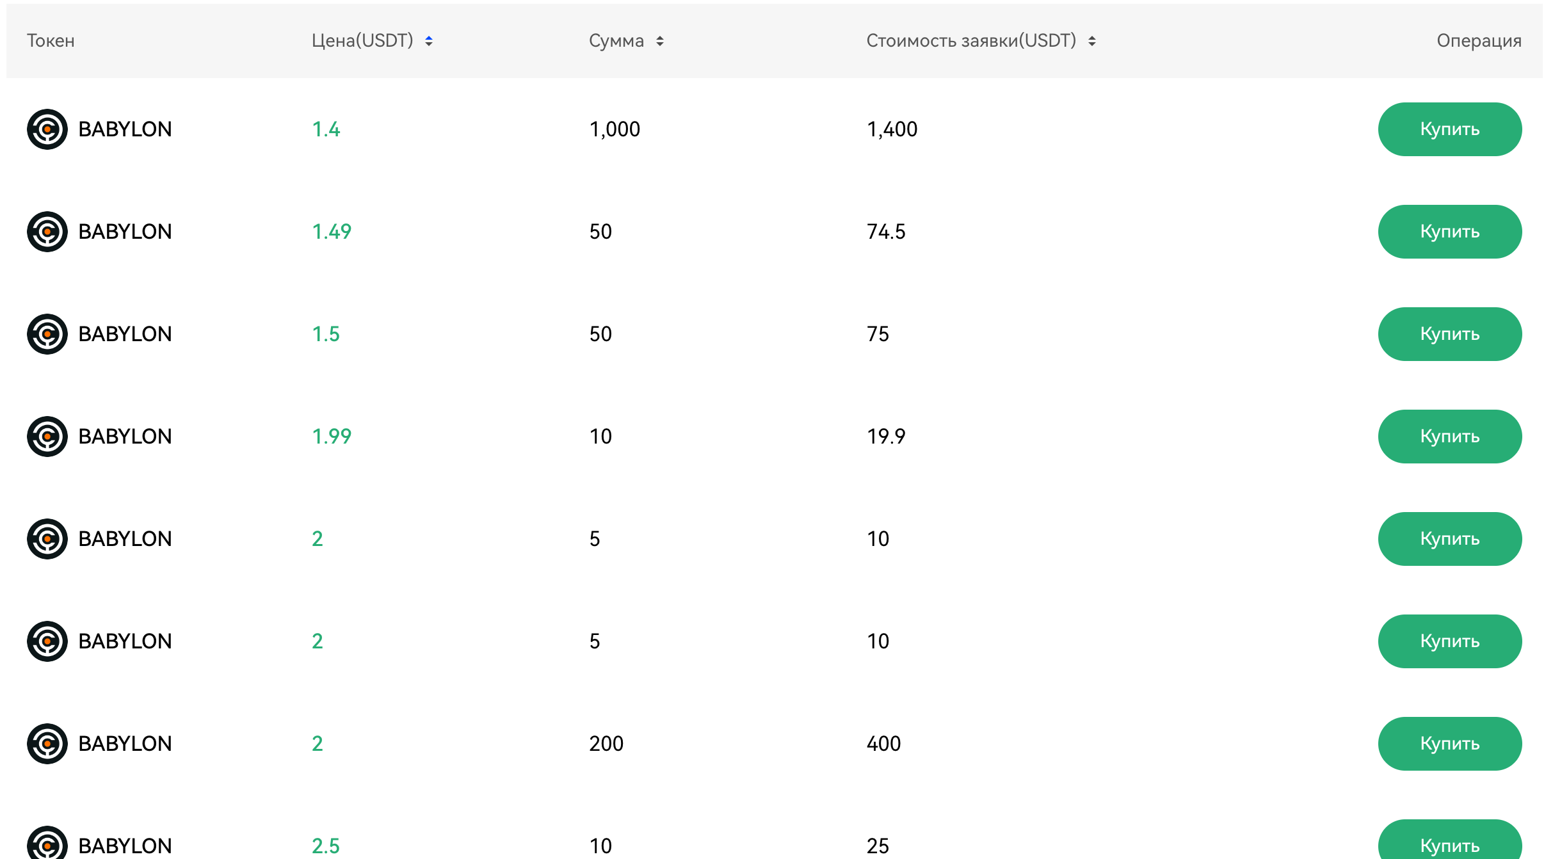The image size is (1553, 859).
Task: Click BABYLON token icon in 1.5 price row
Action: click(47, 334)
